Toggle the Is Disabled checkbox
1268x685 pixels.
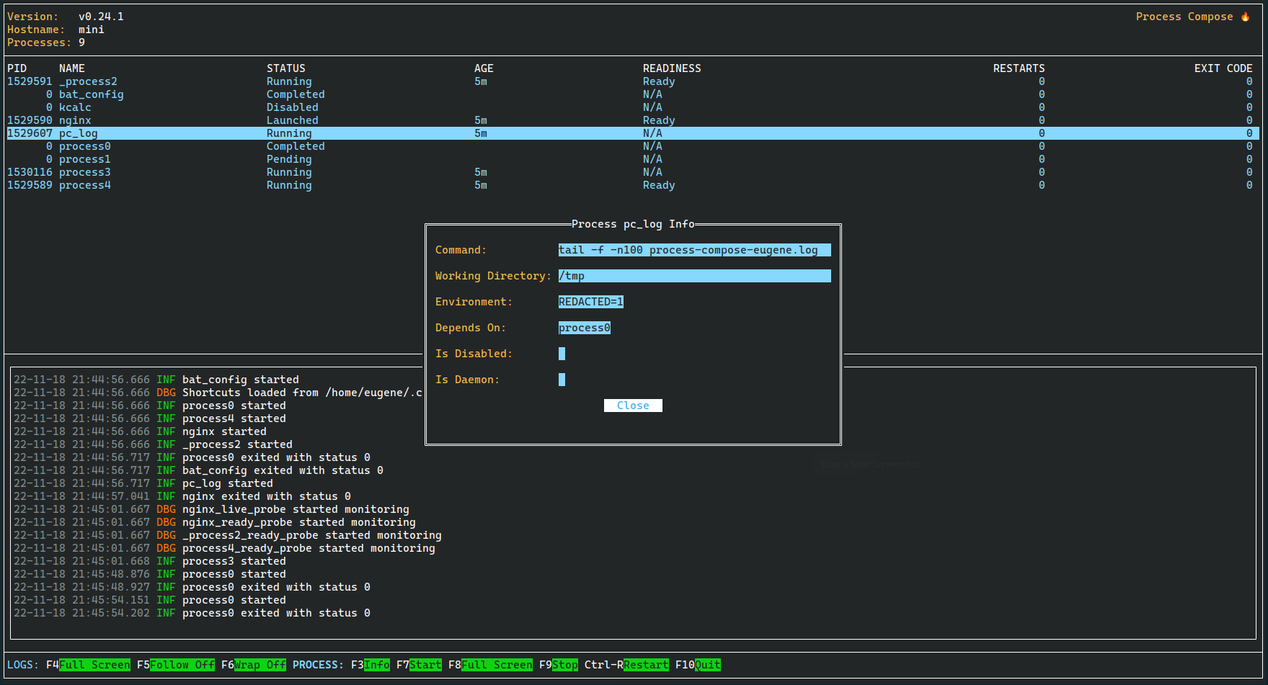coord(562,354)
